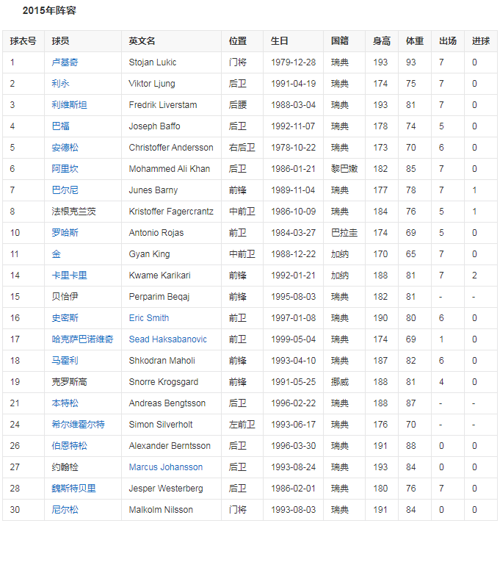Open the 魏斯特贝里 player link
Screen dimensions: 500x576
73,489
